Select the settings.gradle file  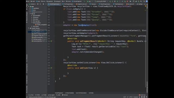coord(39,39)
